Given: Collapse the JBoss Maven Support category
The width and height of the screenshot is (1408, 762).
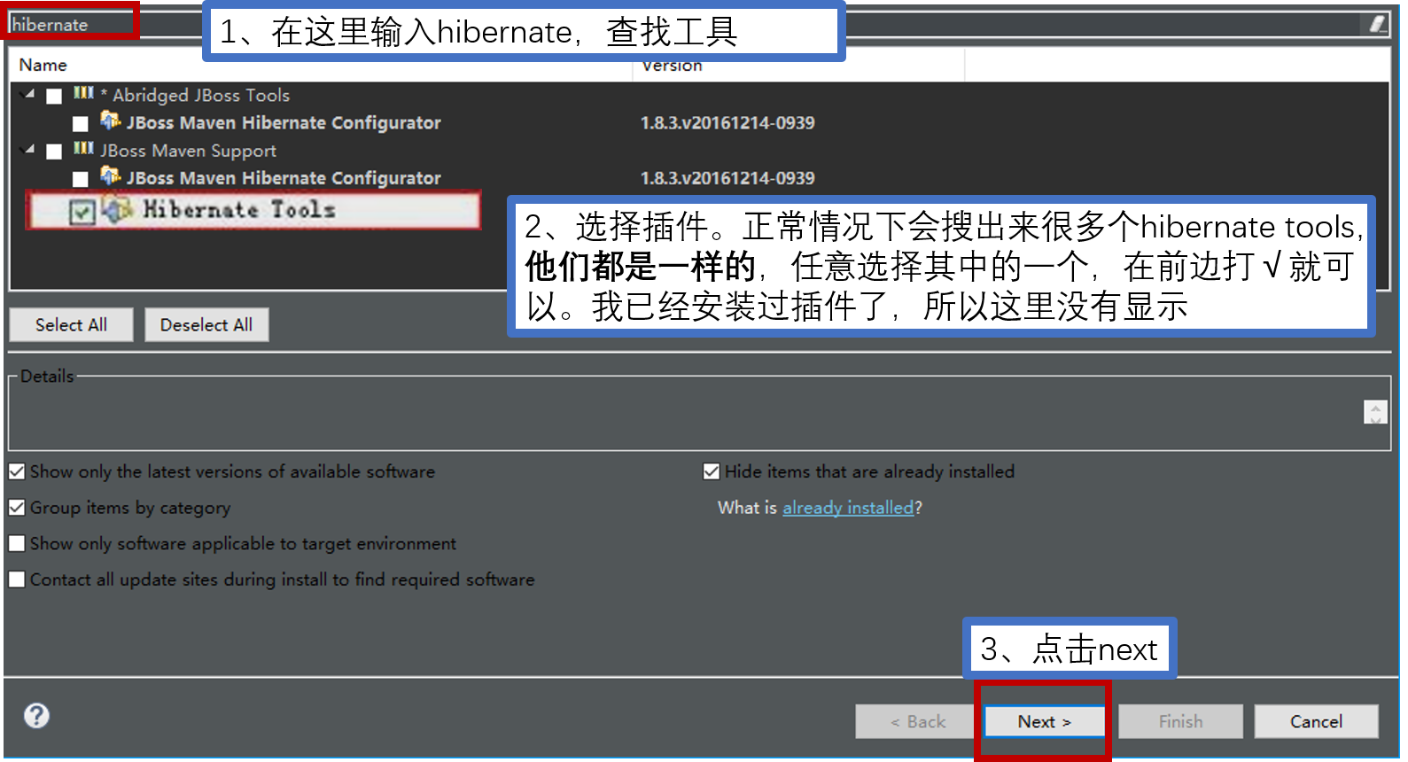Looking at the screenshot, I should point(27,150).
